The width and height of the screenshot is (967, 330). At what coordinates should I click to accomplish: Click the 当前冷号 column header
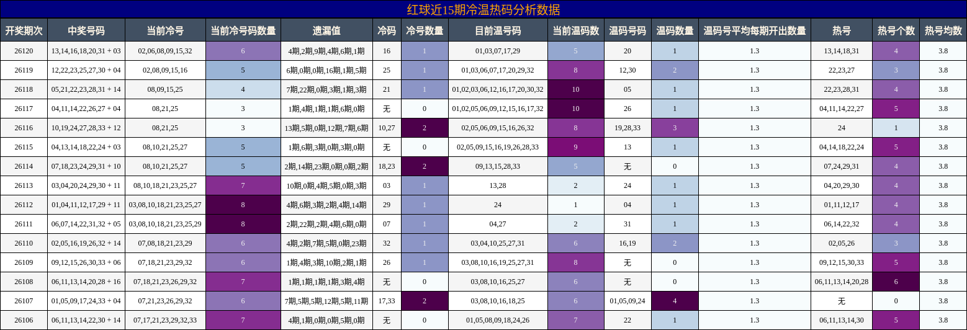tap(165, 30)
